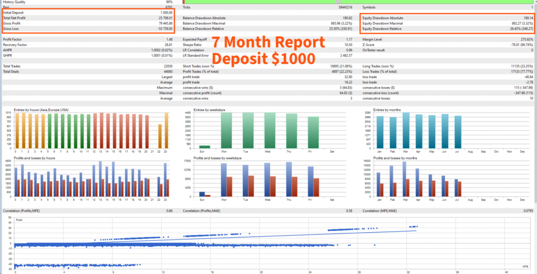Click the 'AHPR' label

pos(7,50)
